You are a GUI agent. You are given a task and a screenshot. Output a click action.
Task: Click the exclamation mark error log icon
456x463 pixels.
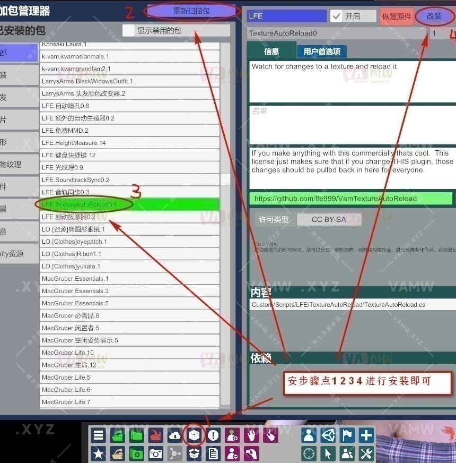tap(213, 436)
